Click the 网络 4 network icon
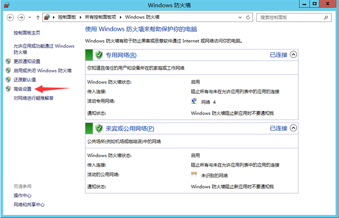The height and width of the screenshot is (218, 339). point(195,102)
